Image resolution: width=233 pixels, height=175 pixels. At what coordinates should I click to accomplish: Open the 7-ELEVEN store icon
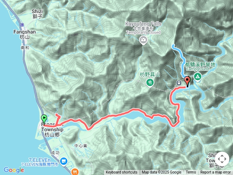[64, 162]
